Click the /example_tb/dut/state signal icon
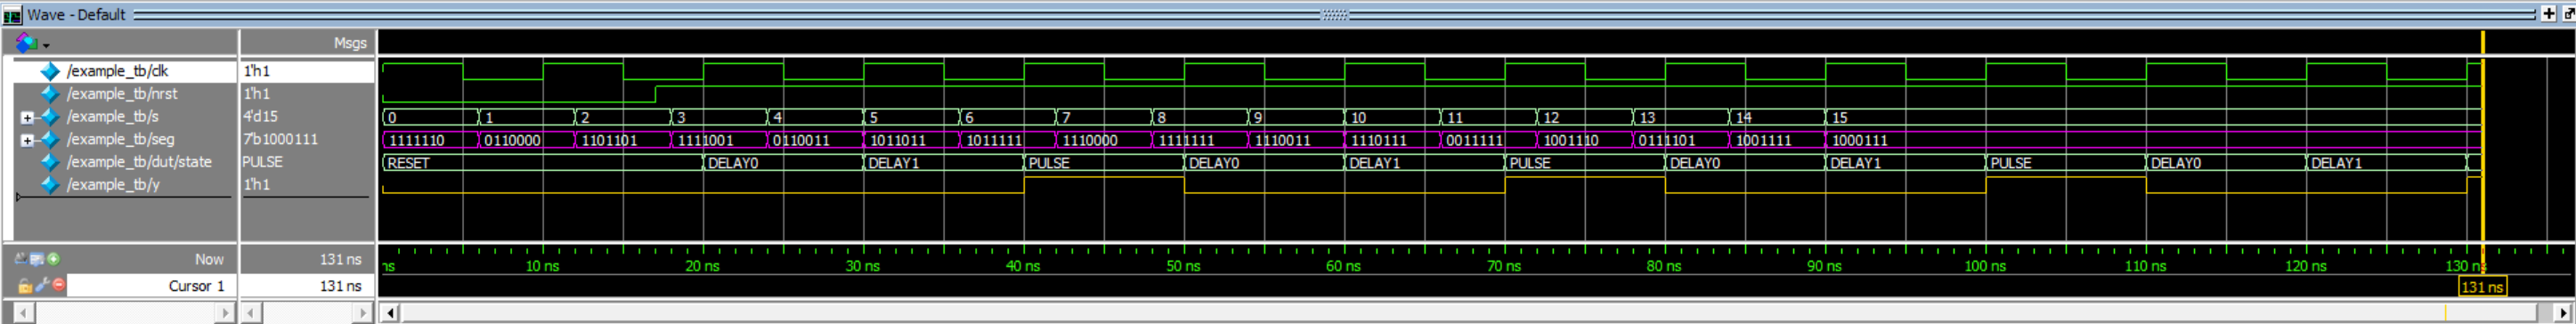2576x324 pixels. pyautogui.click(x=50, y=162)
